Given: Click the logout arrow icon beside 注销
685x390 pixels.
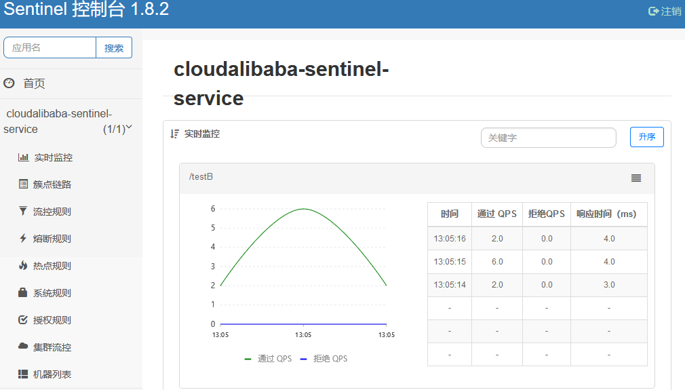Looking at the screenshot, I should point(654,11).
